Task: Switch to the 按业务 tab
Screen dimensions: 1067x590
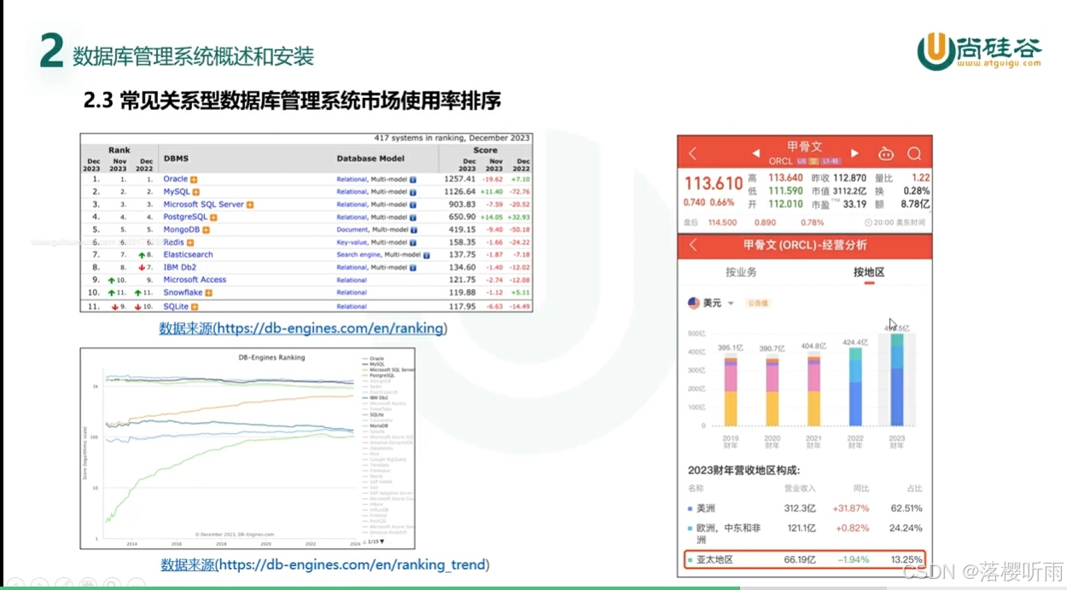Action: click(741, 272)
